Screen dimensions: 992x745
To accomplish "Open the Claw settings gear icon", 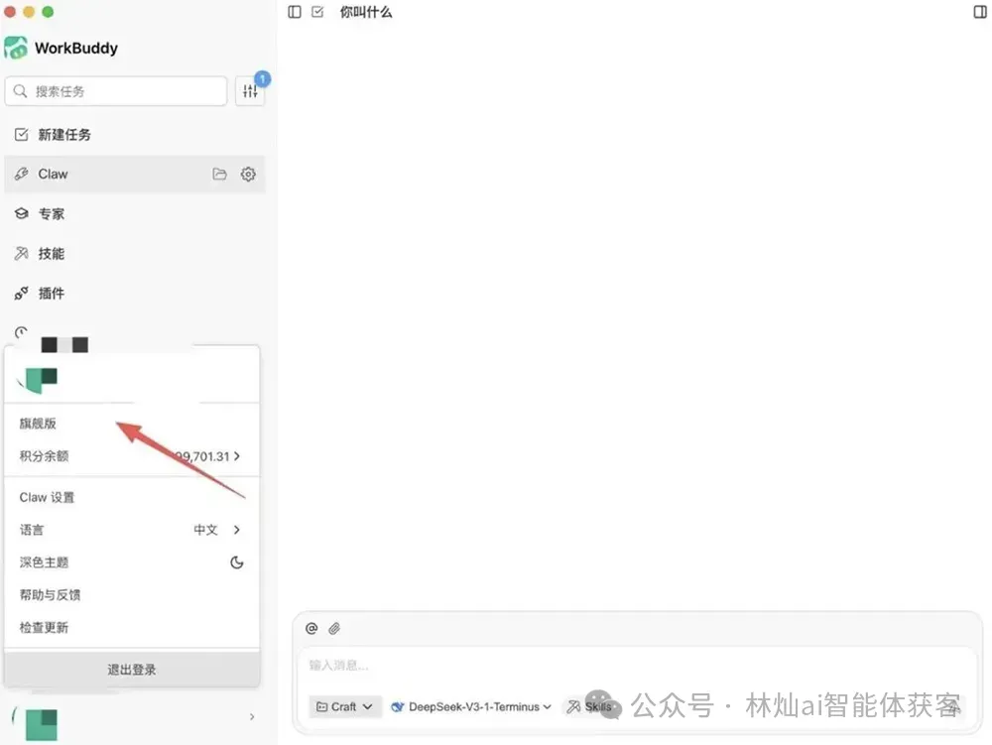I will point(248,174).
